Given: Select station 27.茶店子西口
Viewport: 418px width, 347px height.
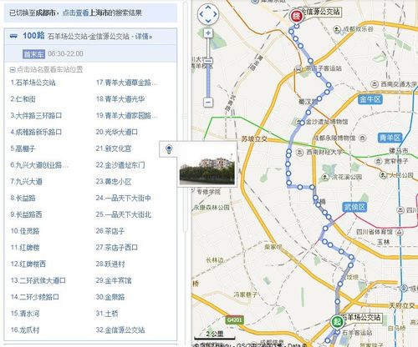Looking at the screenshot, I should click(117, 248).
